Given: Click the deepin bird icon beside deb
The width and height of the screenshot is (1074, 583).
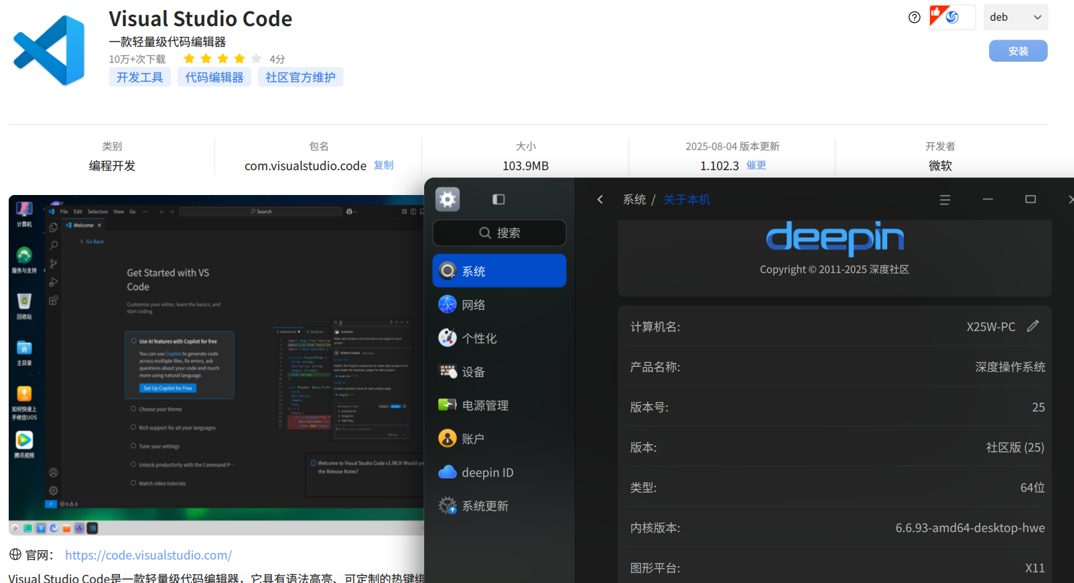Looking at the screenshot, I should (952, 17).
